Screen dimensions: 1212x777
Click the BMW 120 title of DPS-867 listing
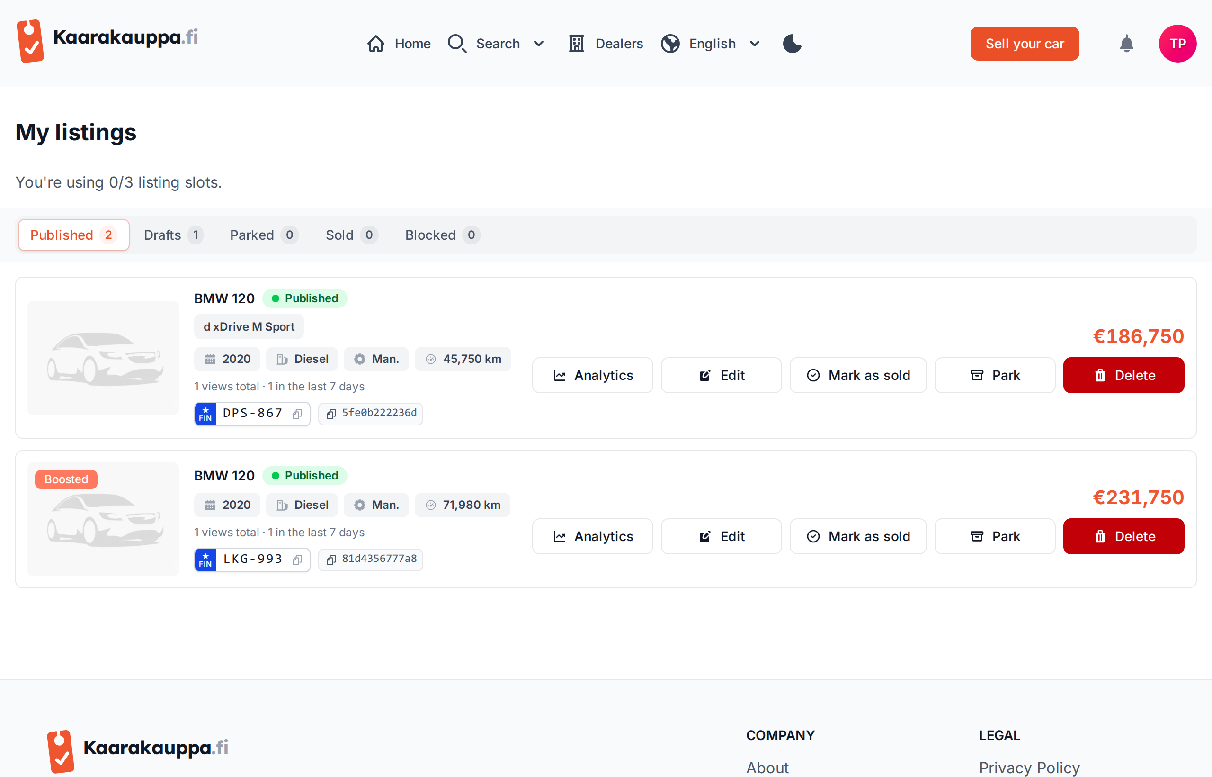coord(224,298)
